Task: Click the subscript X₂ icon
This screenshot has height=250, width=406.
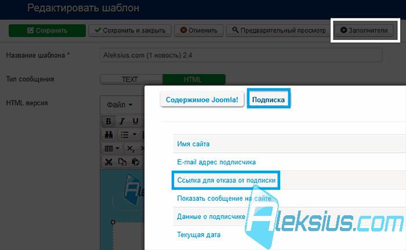Action: pyautogui.click(x=130, y=149)
